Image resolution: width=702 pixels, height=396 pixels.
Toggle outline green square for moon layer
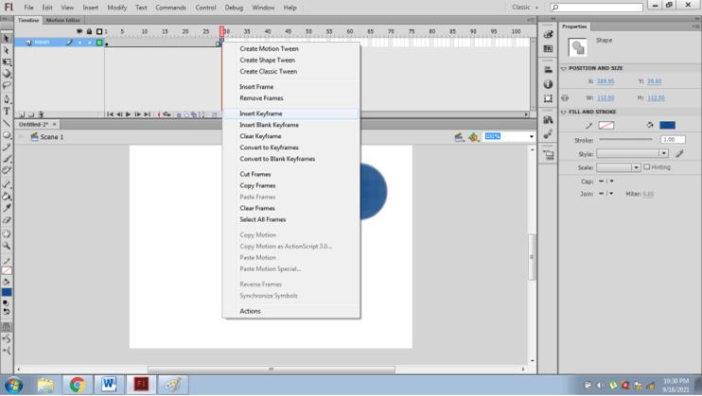(99, 43)
